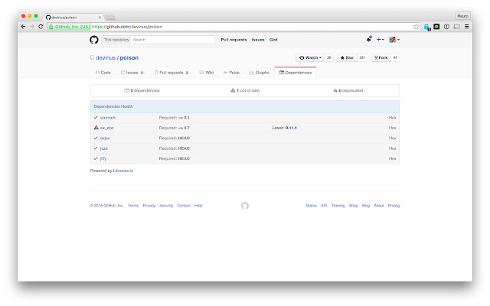The image size is (490, 306).
Task: Click Issues in top header
Action: coord(258,40)
